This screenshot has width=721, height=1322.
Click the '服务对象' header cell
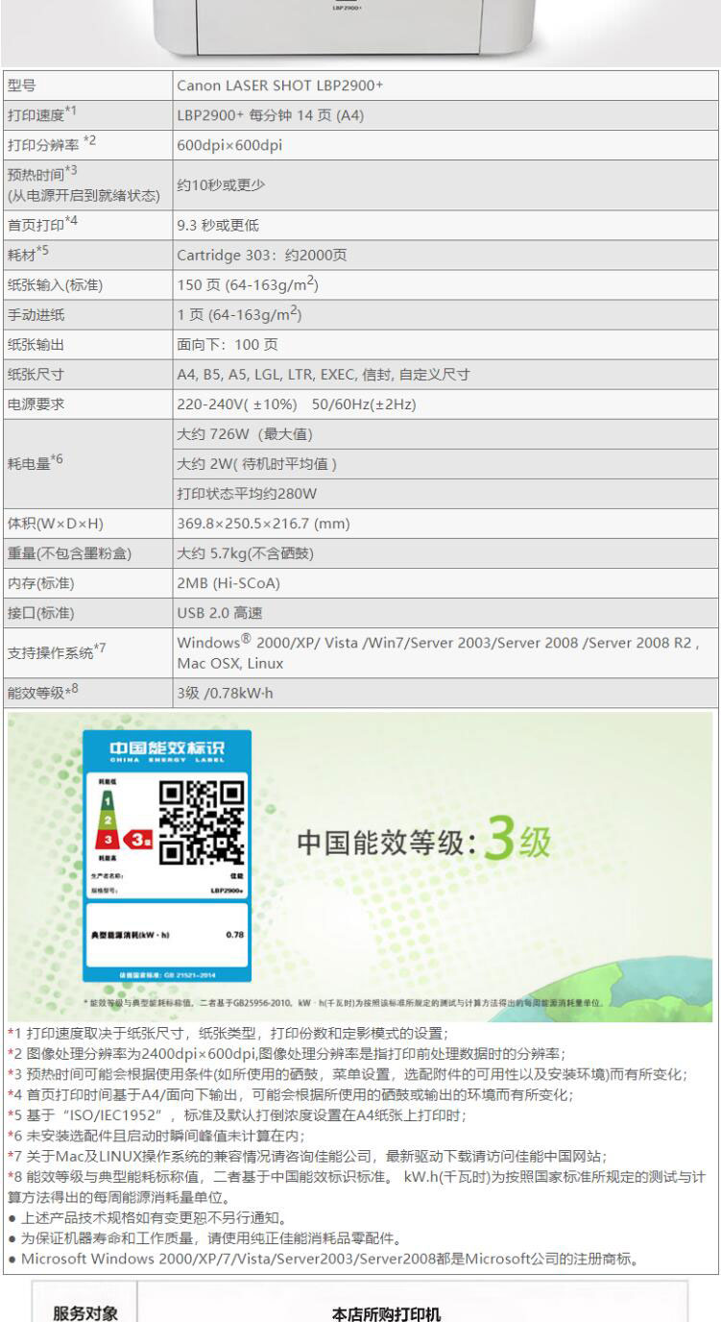coord(85,1312)
